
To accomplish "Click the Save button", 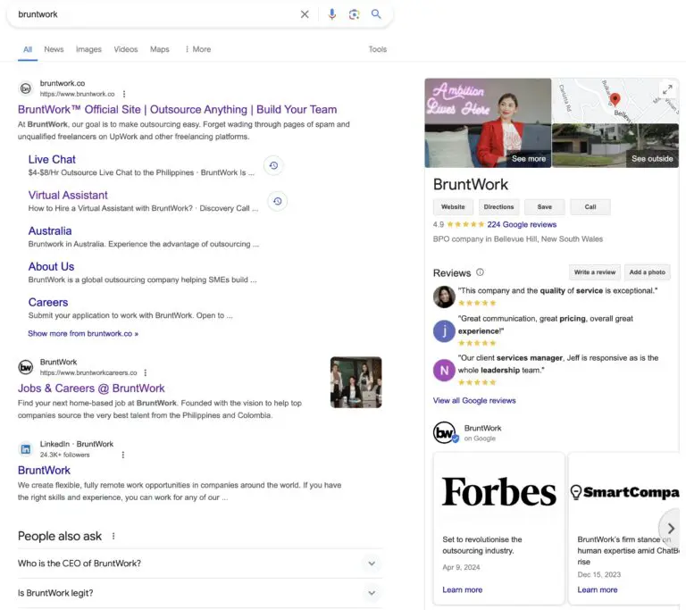I will tap(545, 207).
